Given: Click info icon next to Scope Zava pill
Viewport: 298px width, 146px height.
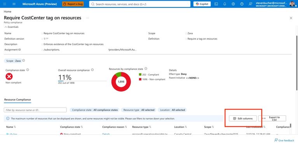Looking at the screenshot, I should 24,61.
